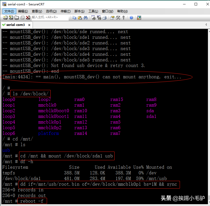Click the printer icon in toolbar
This screenshot has width=210, height=206.
[105, 18]
